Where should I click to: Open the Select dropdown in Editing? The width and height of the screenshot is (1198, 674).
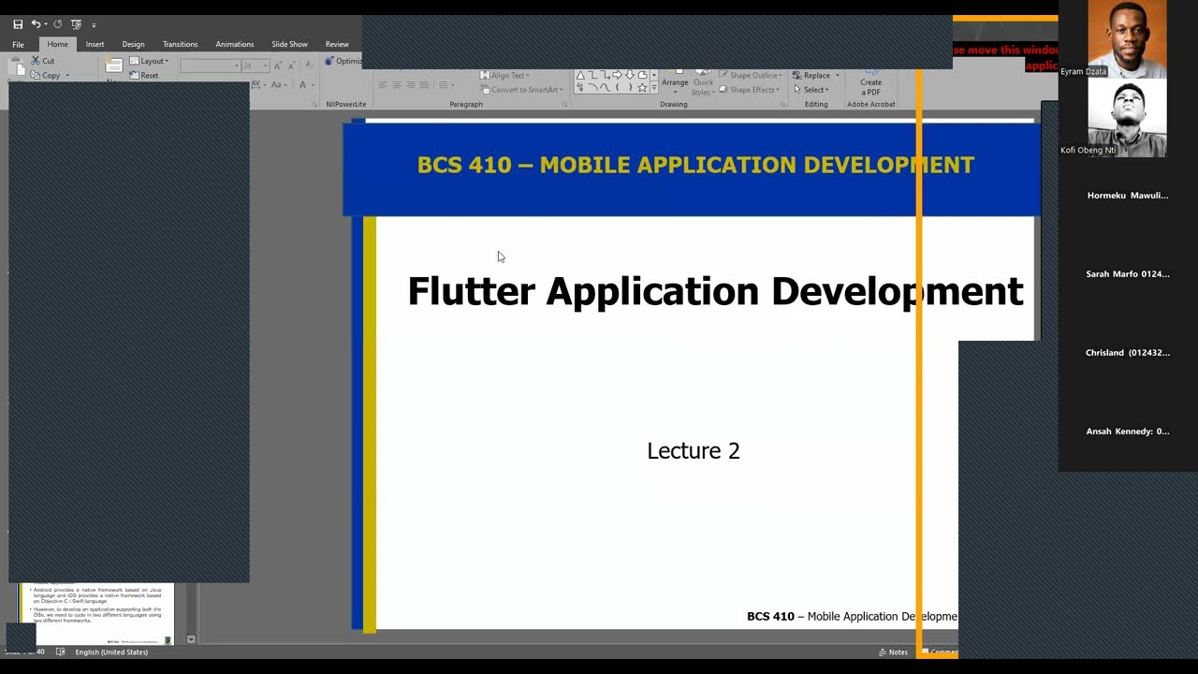[x=813, y=90]
